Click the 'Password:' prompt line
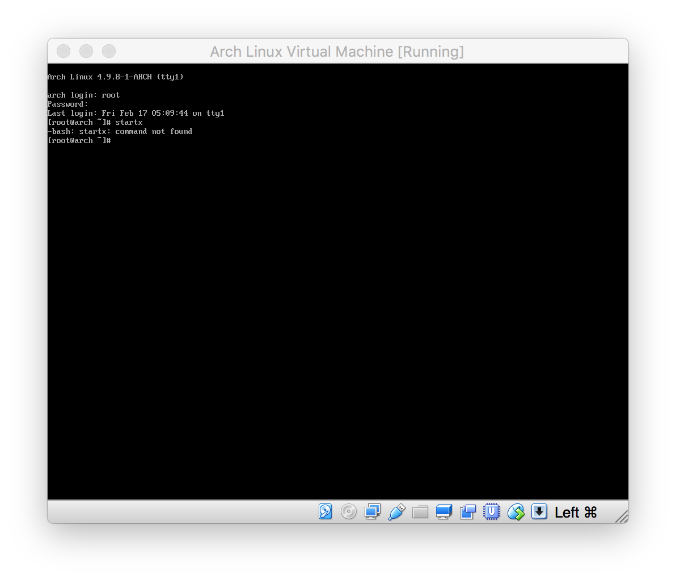The height and width of the screenshot is (580, 676). [x=67, y=104]
